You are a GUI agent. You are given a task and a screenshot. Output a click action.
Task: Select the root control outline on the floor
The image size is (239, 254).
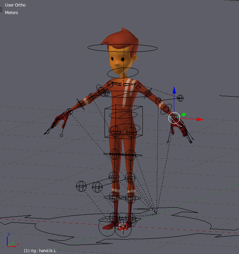point(119,227)
